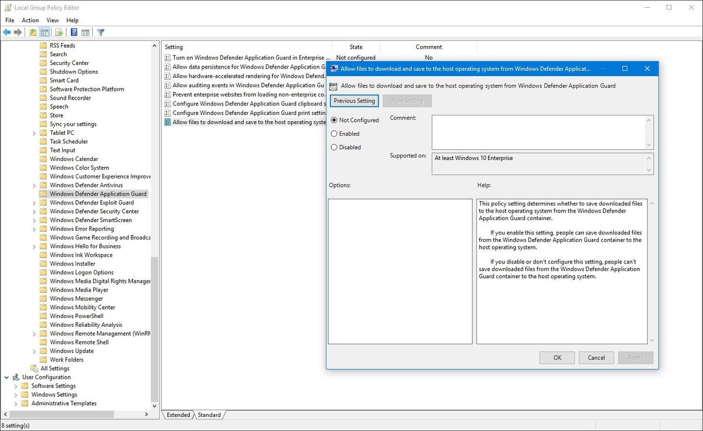Open the Export List toolbar icon
The image size is (703, 431).
(59, 32)
